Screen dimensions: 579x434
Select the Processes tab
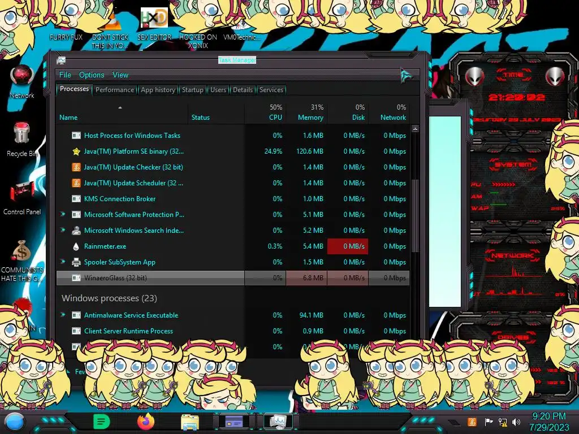[x=74, y=89]
